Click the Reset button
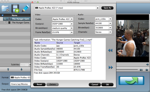 point(39,84)
